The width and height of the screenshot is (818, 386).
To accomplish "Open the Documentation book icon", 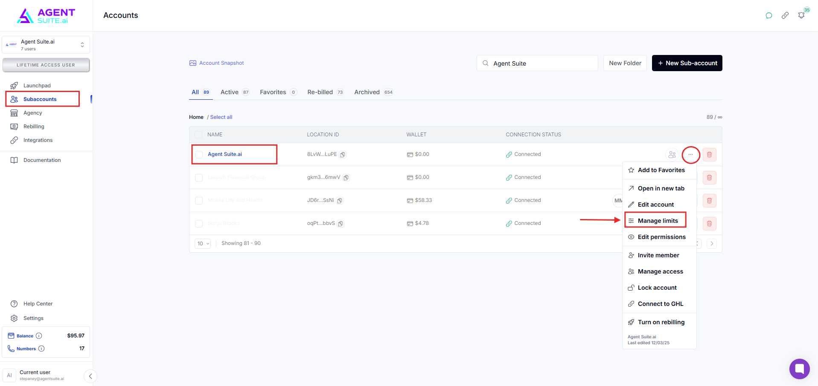I will [14, 160].
